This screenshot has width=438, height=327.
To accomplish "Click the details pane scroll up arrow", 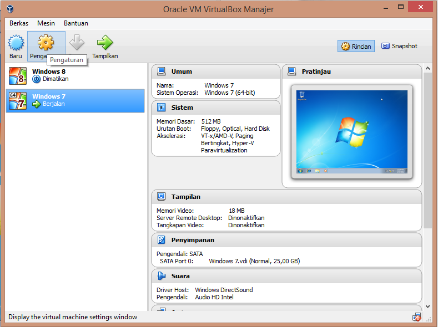I will point(427,68).
